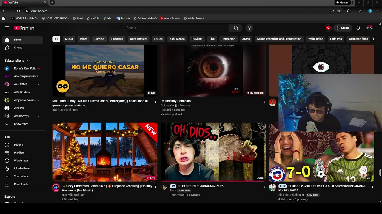Image resolution: width=382 pixels, height=214 pixels.
Task: Open options for El Horror de Jurassic Park
Action: [x=264, y=186]
